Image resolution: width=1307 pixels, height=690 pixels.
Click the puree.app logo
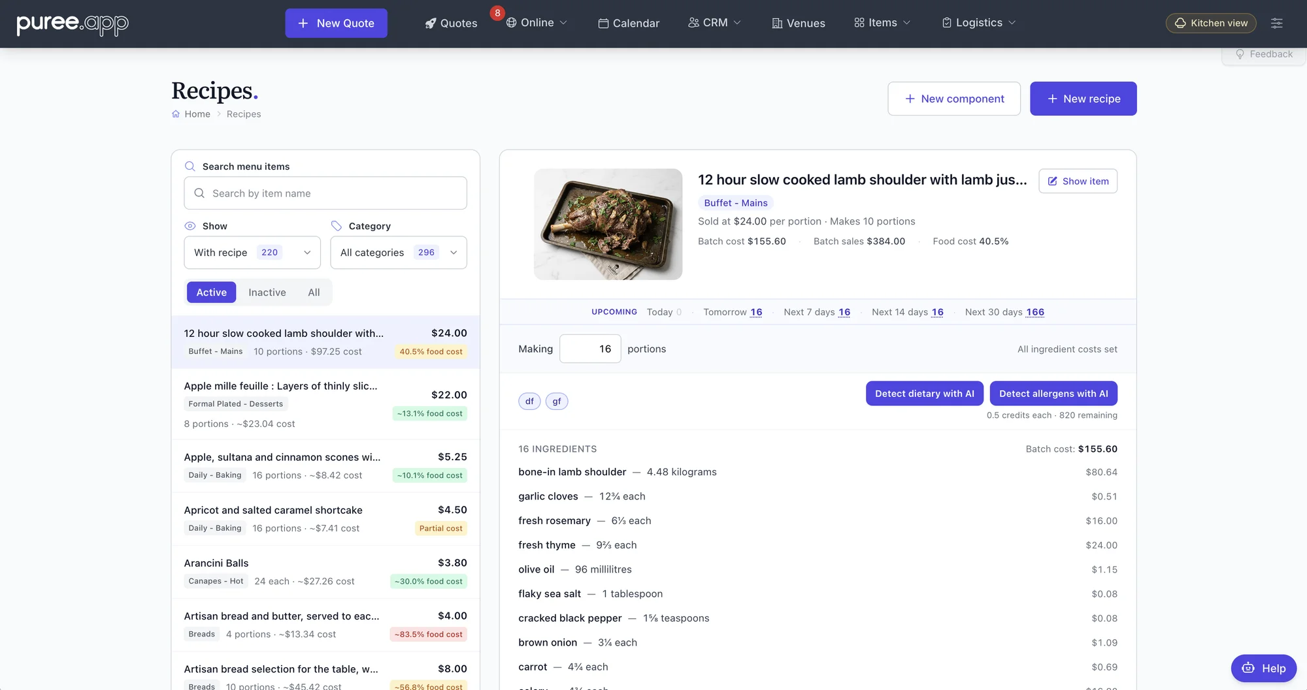coord(73,24)
